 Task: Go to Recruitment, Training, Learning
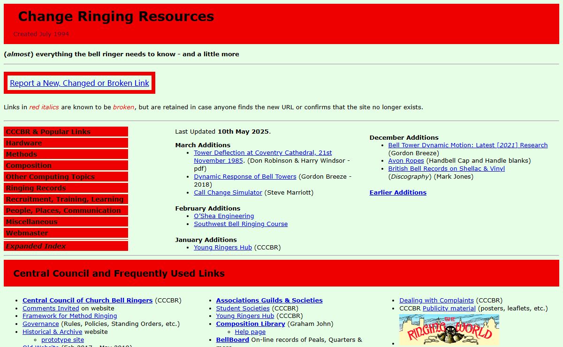(x=66, y=199)
